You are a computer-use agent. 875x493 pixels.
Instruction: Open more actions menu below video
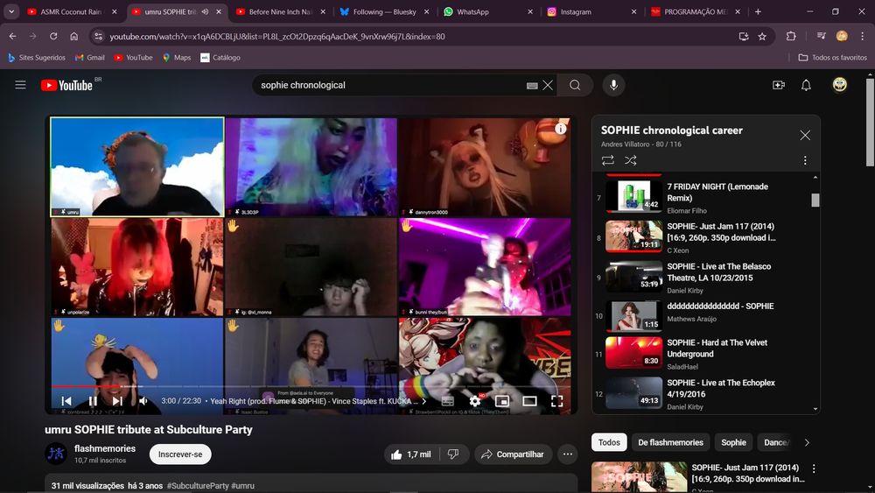[x=568, y=454]
